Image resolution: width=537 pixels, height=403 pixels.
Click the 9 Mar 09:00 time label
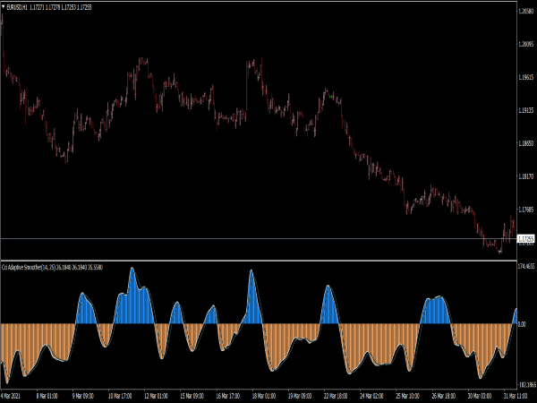[x=83, y=396]
